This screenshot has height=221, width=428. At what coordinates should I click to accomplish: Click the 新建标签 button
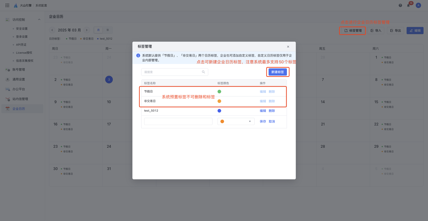point(278,72)
